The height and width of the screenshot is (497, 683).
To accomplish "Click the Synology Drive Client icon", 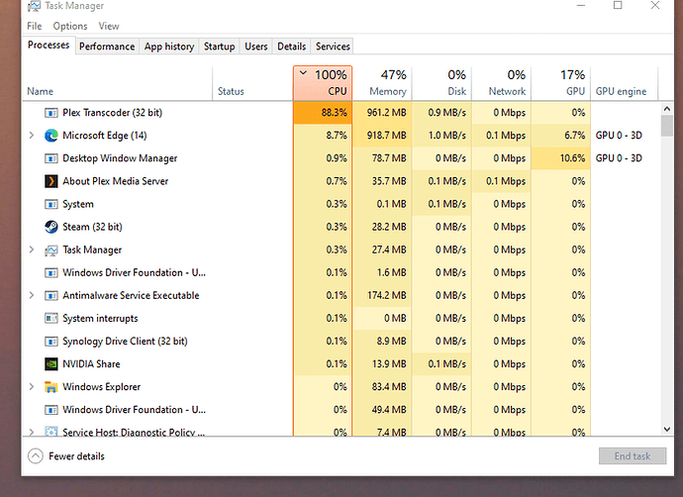I will tap(50, 341).
